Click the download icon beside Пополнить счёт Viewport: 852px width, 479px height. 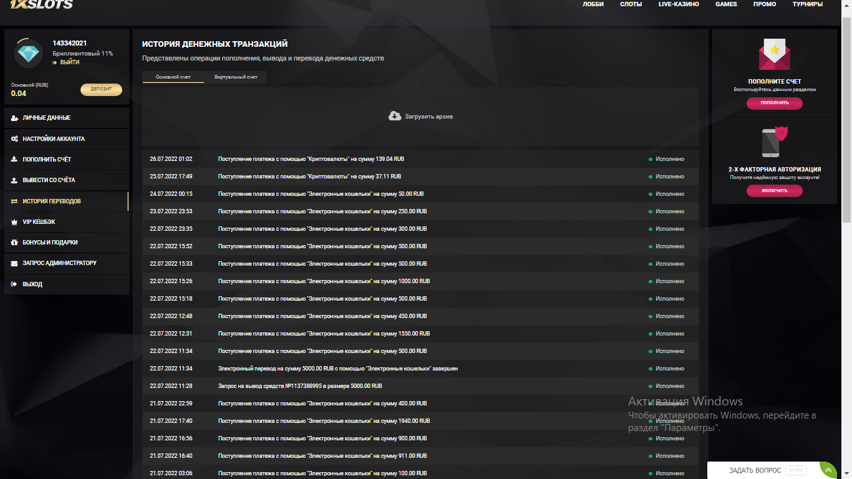click(x=14, y=160)
